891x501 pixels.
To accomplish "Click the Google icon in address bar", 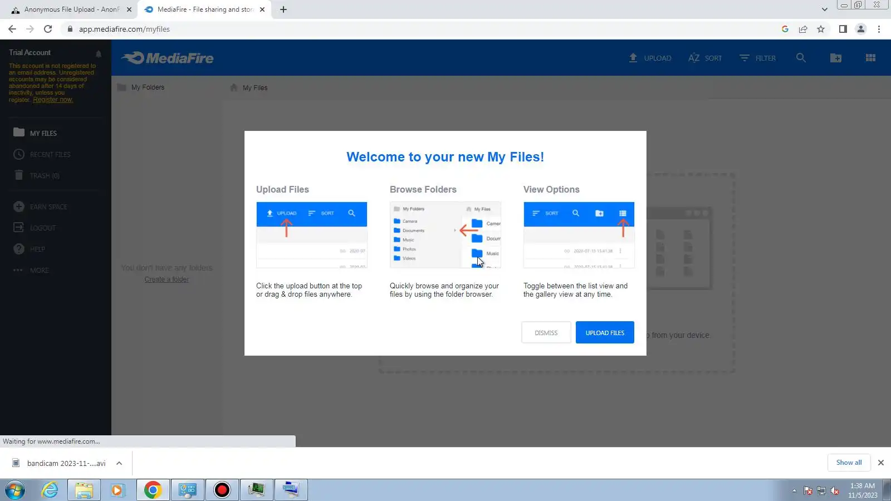I will 785,29.
